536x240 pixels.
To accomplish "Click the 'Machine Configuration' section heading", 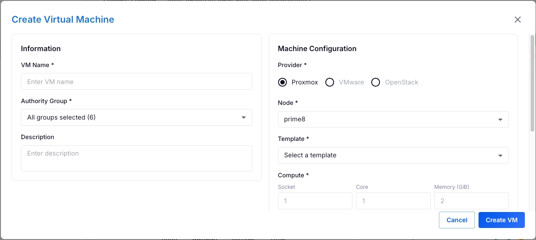I will pos(317,48).
